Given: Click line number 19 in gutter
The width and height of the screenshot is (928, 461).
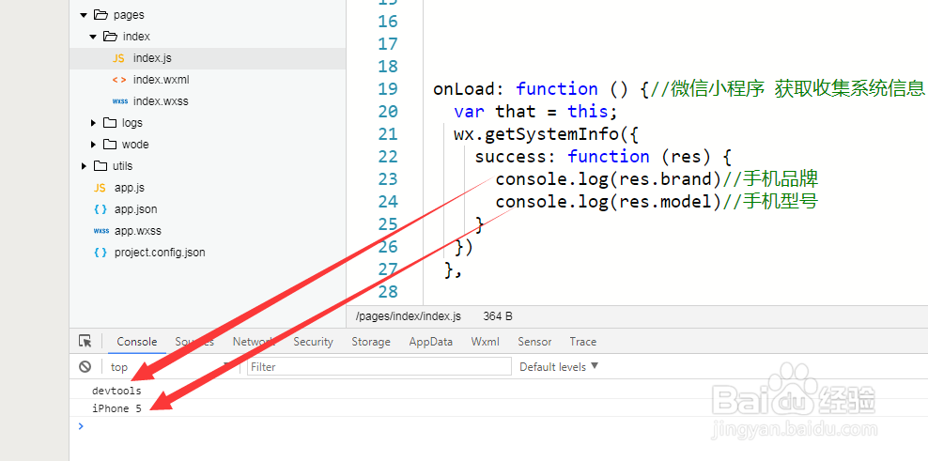Looking at the screenshot, I should [388, 89].
